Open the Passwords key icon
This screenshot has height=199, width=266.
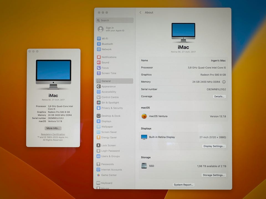(x=98, y=164)
